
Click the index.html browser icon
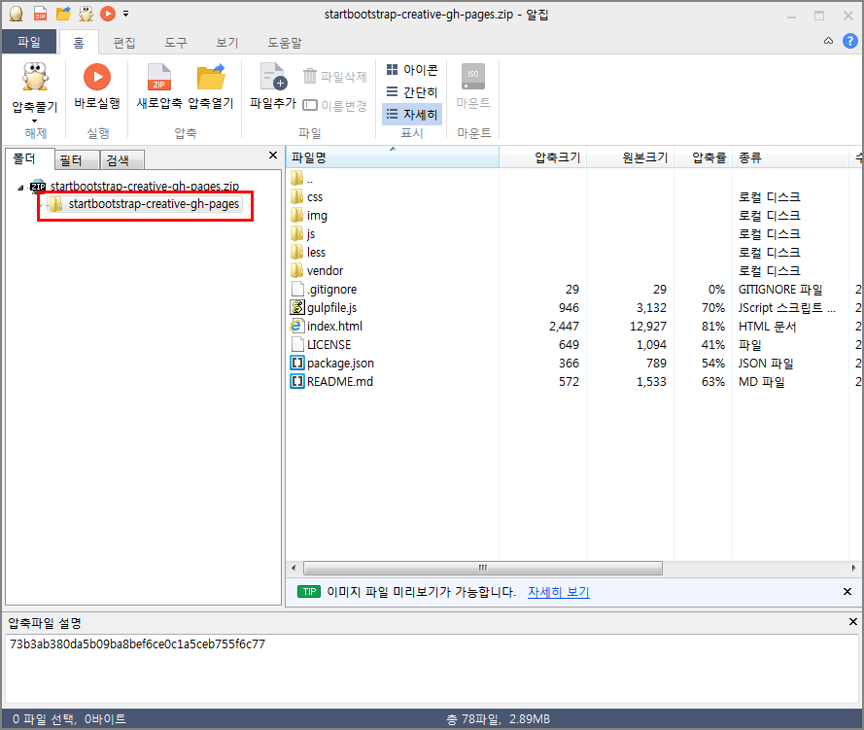coord(297,326)
